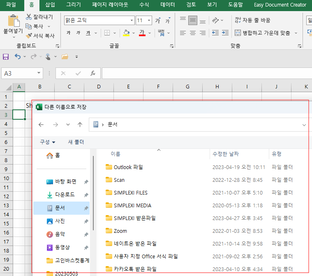Apply the yellow fill color bucket
The width and height of the screenshot is (312, 276).
click(x=126, y=33)
